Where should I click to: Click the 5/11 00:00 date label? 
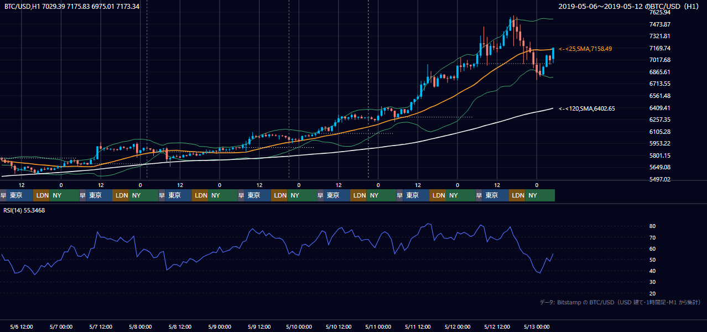pos(378,326)
